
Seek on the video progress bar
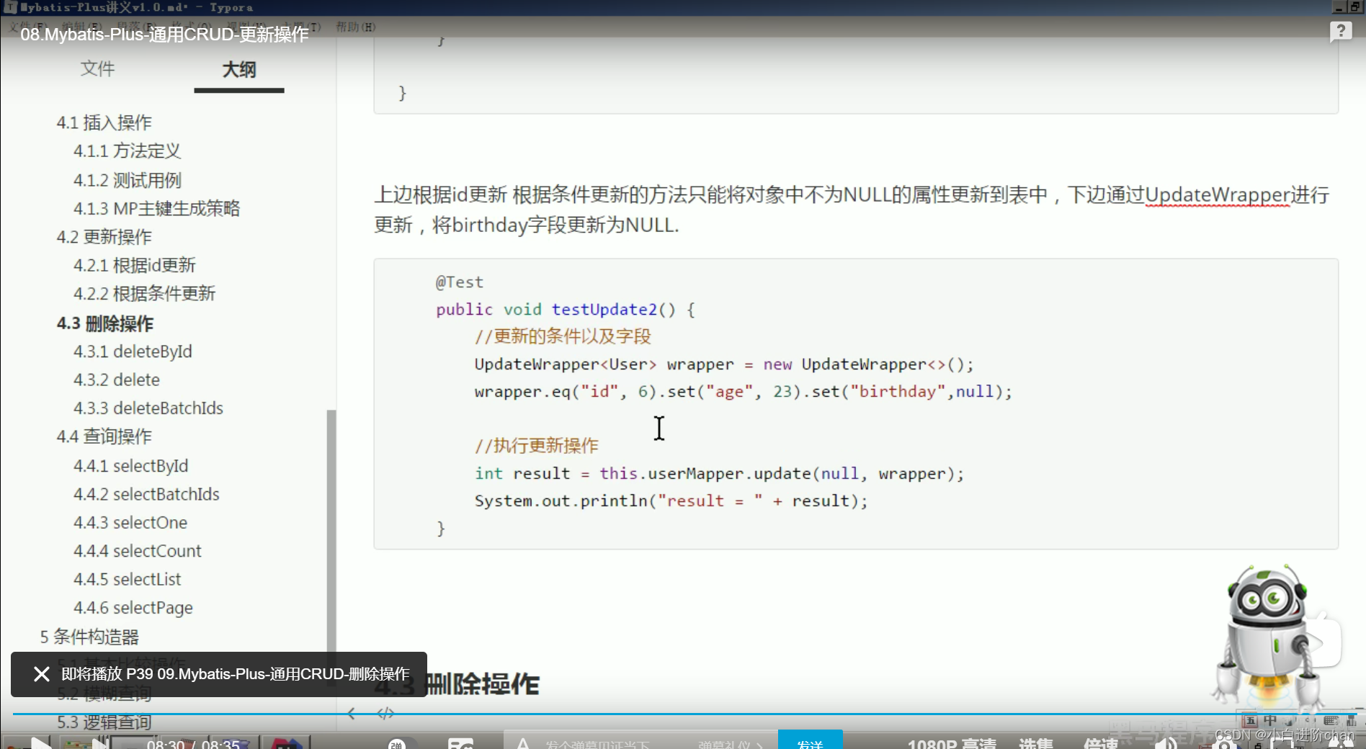click(x=683, y=714)
